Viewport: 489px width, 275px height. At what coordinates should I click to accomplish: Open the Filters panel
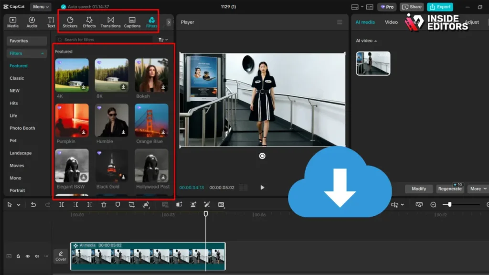pos(151,22)
